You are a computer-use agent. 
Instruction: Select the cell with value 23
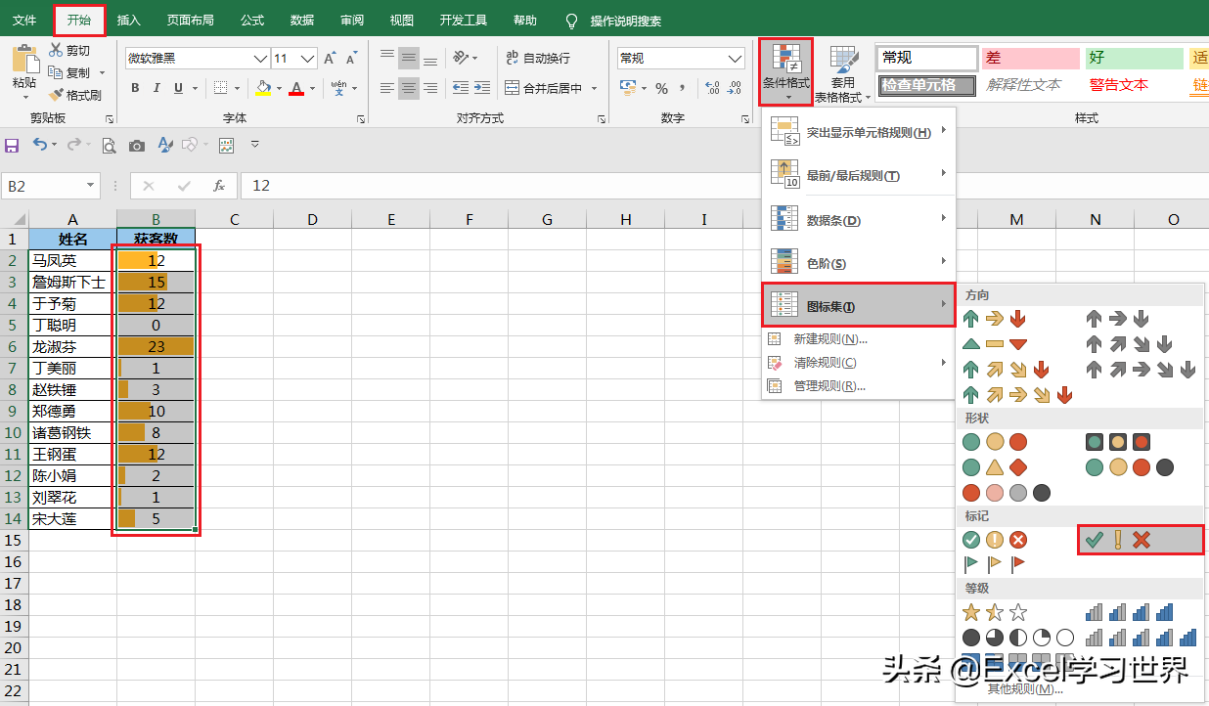coord(157,346)
